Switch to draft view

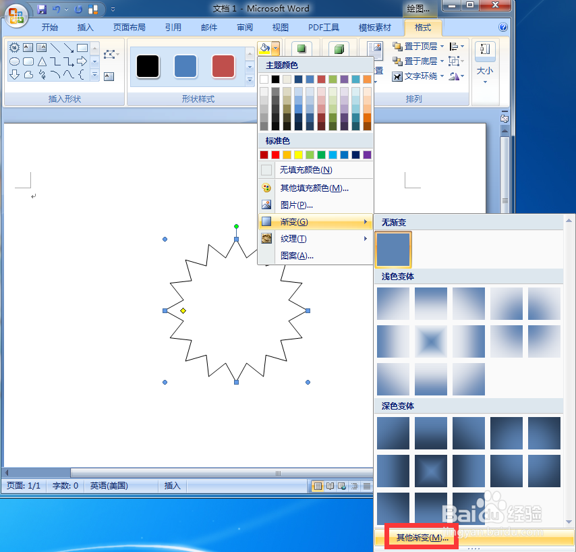tap(367, 487)
